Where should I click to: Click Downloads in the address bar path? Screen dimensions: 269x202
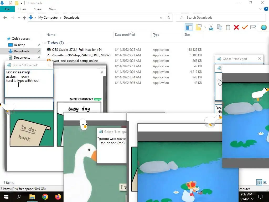71,18
